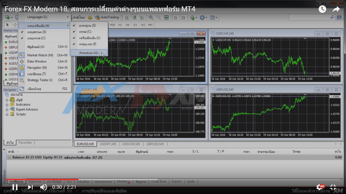Skip to next video
Viewport: 346px width, 194px height.
pos(30,187)
